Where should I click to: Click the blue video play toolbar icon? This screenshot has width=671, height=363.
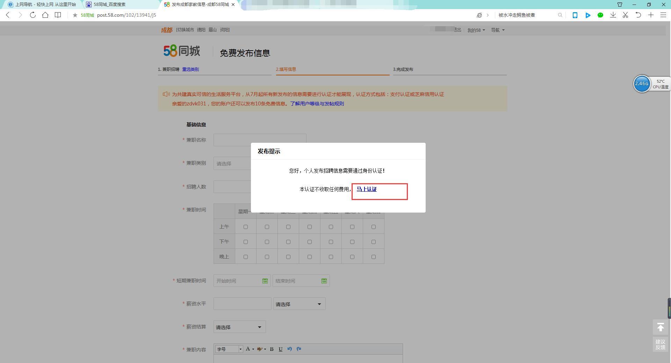588,15
